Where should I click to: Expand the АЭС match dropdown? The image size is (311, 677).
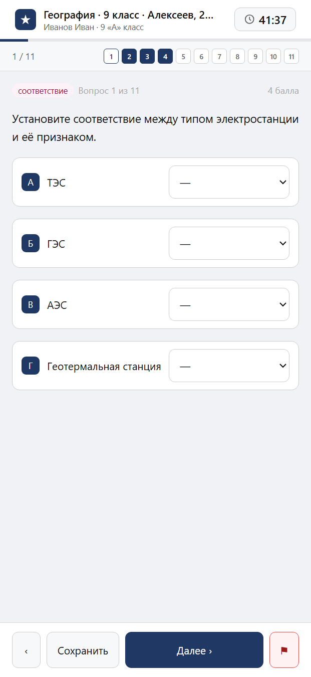point(229,304)
